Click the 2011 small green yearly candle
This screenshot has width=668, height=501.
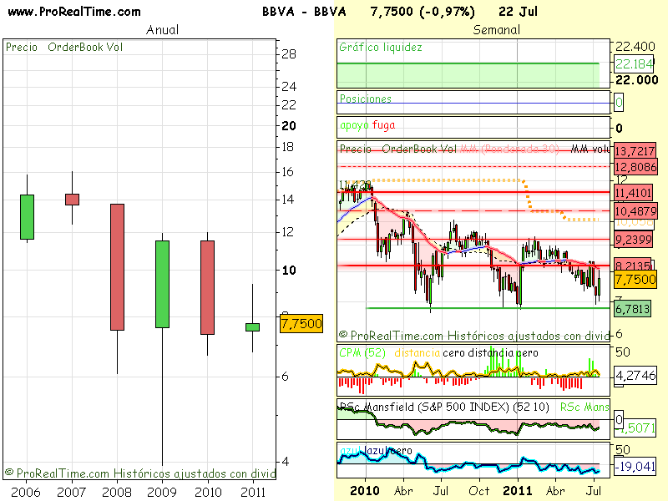click(x=253, y=327)
